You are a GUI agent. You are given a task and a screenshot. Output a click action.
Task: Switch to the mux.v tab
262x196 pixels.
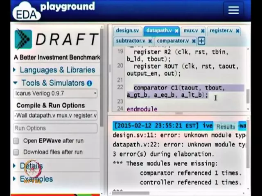[191, 31]
